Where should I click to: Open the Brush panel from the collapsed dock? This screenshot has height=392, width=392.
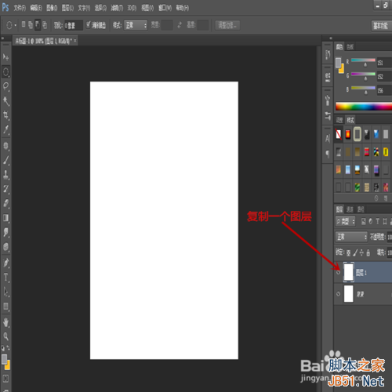click(328, 100)
